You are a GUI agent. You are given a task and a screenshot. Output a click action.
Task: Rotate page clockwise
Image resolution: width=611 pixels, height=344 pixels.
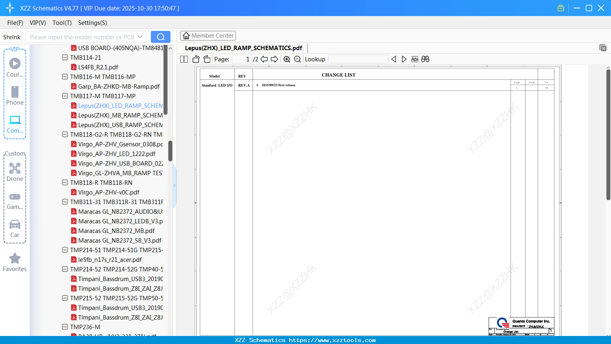(207, 59)
